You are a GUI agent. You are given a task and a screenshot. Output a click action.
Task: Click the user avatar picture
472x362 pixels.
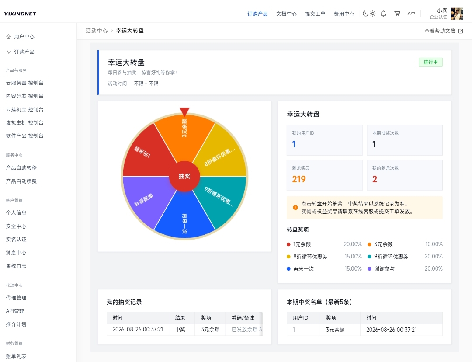coord(457,14)
